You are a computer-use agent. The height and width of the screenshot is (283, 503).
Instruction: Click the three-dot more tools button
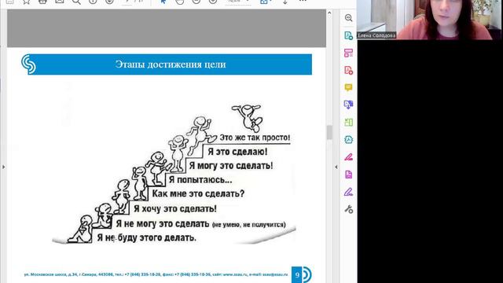[303, 2]
